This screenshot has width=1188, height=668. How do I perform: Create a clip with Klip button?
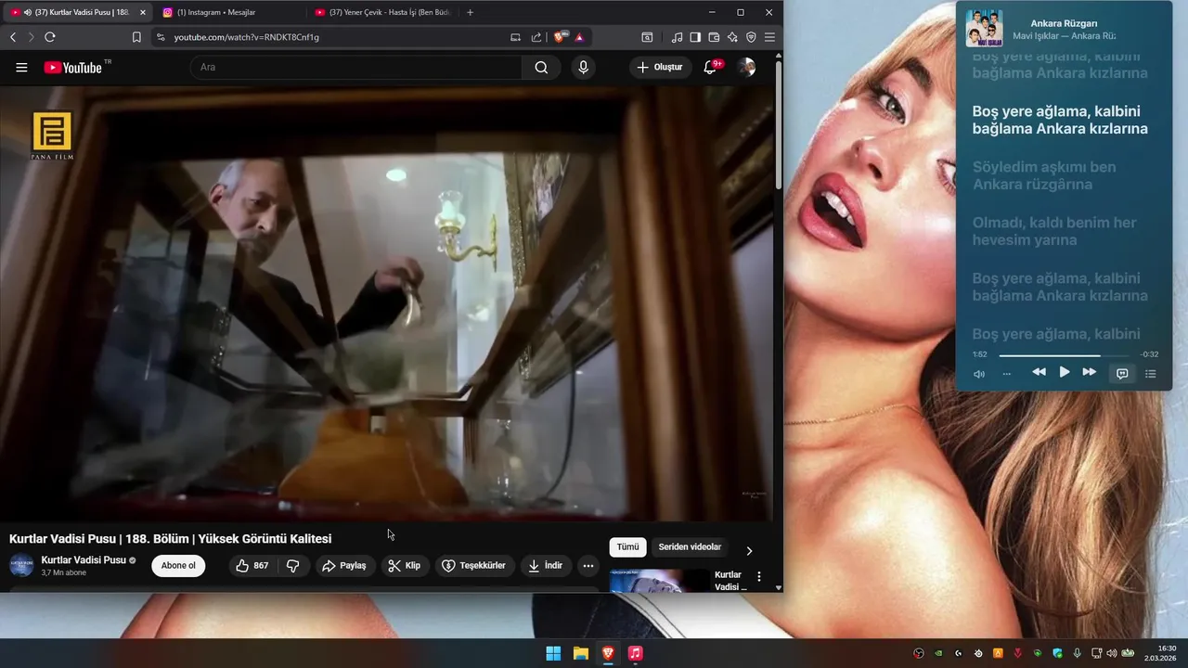(x=405, y=566)
